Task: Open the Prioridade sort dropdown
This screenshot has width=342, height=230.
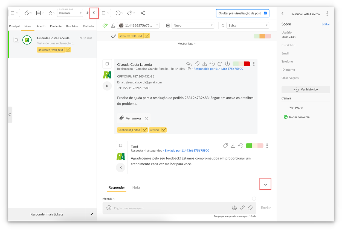Action: coord(70,13)
